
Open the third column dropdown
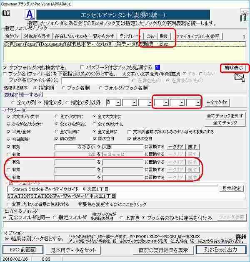coord(150,102)
